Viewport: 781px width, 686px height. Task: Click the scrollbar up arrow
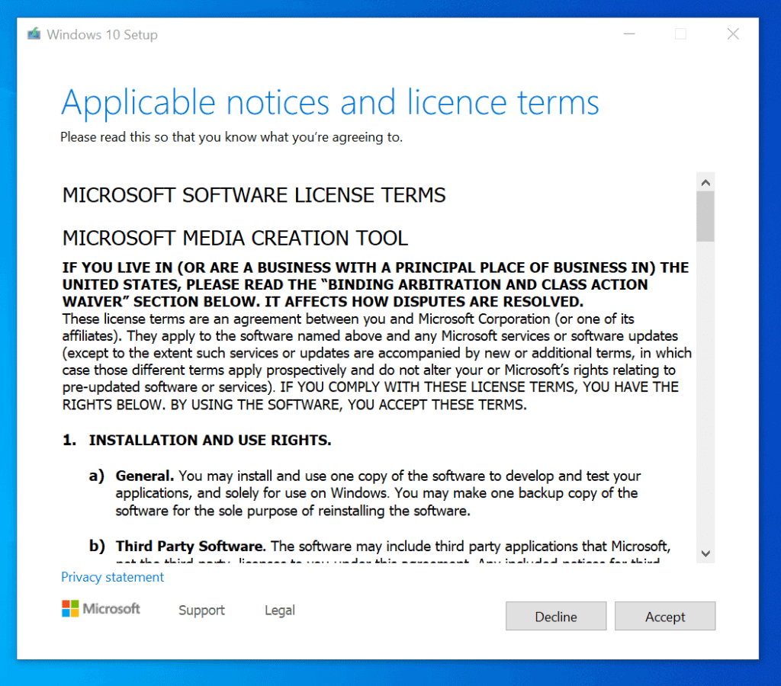tap(705, 183)
